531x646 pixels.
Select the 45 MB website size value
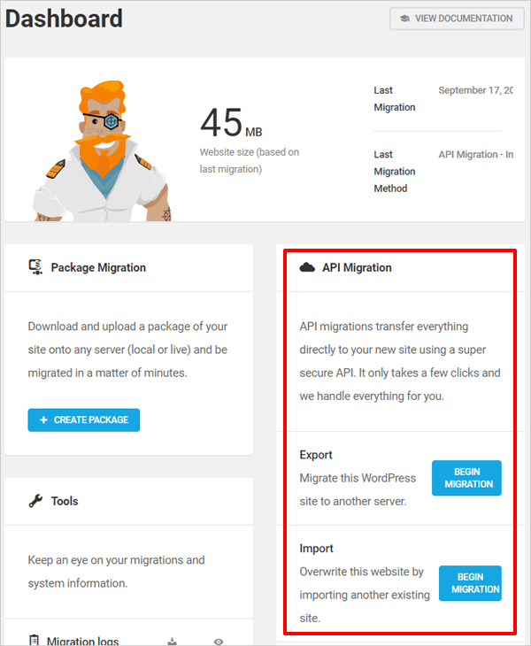tap(231, 122)
